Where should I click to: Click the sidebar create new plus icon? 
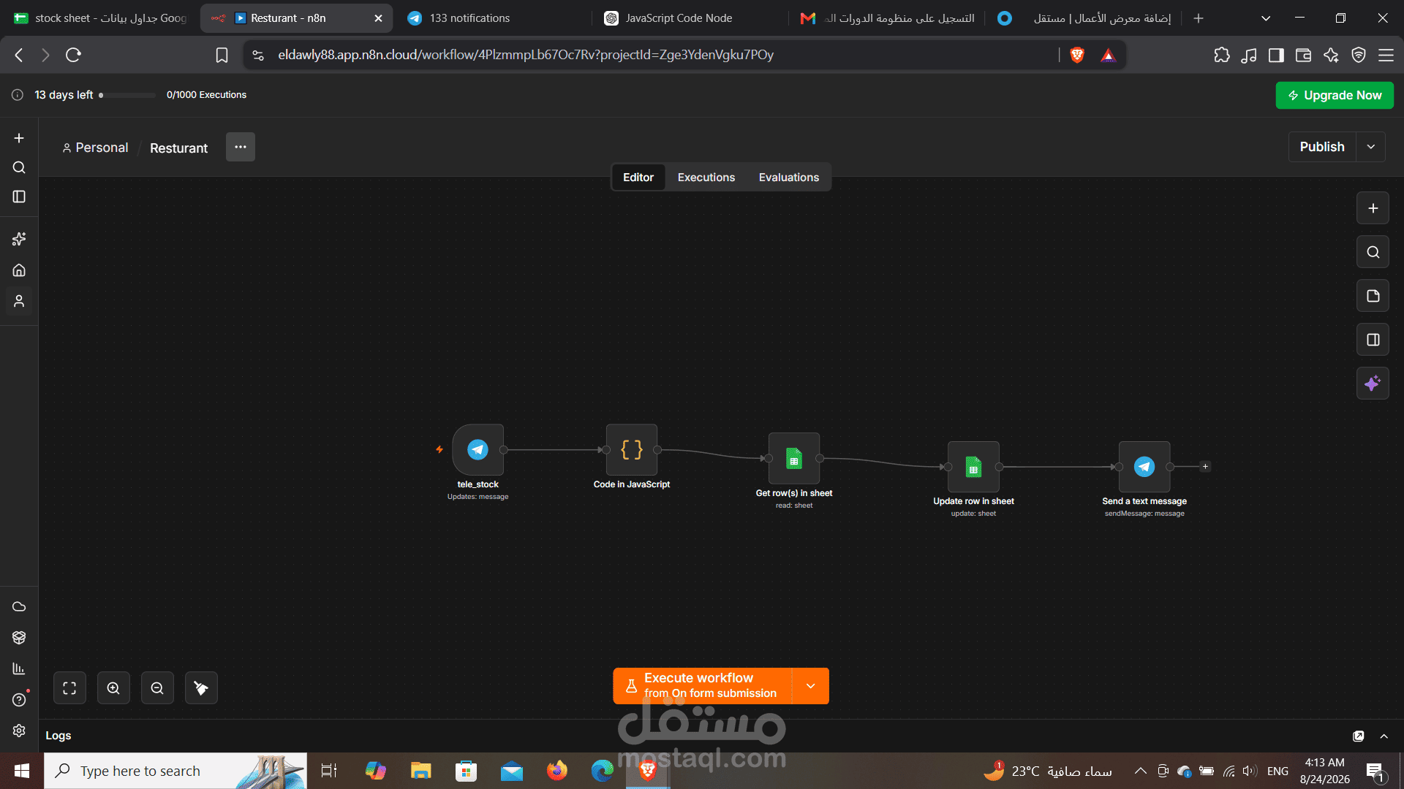click(x=19, y=138)
